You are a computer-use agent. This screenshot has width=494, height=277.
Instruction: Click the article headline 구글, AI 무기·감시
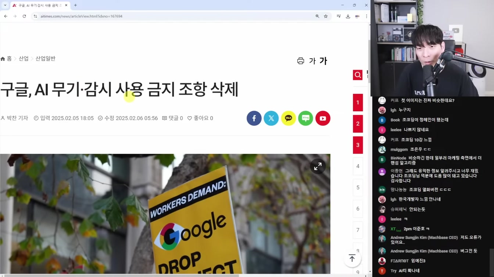pyautogui.click(x=119, y=89)
